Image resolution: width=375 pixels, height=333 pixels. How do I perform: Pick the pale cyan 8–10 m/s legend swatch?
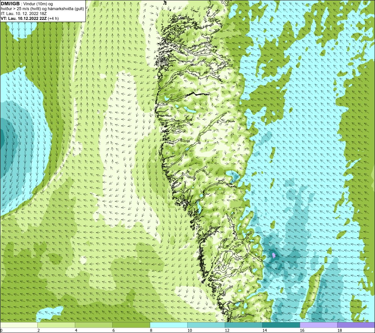(169, 325)
